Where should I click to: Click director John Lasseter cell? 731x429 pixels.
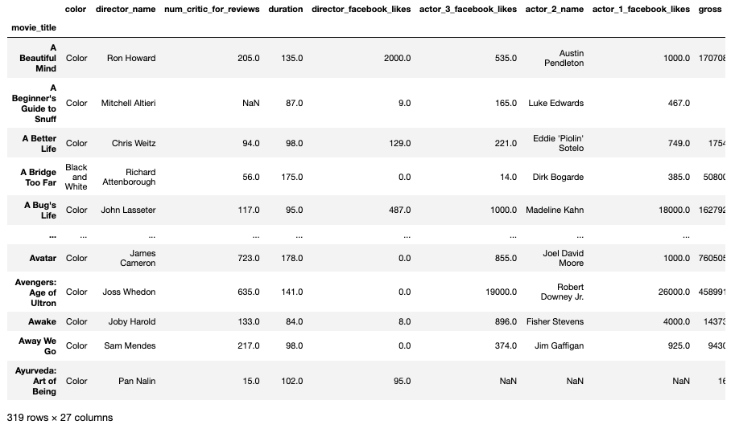pyautogui.click(x=128, y=210)
